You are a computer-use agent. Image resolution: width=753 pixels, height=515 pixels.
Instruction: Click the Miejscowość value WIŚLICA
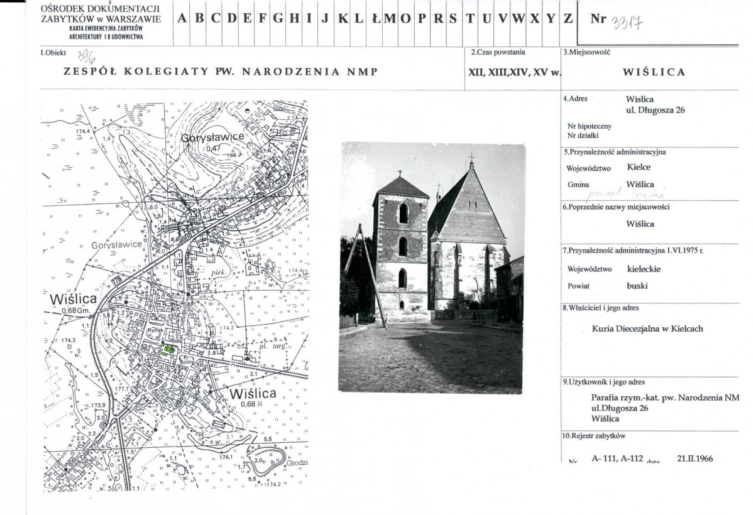pyautogui.click(x=654, y=72)
